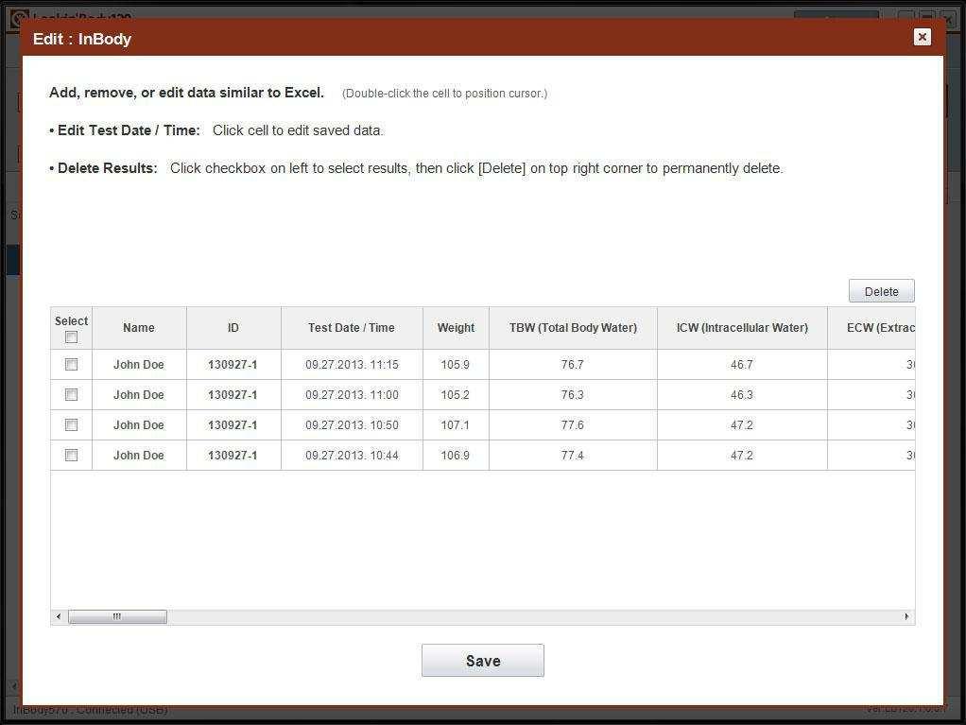The height and width of the screenshot is (725, 966).
Task: Click ICW cell 46.7
Action: click(x=742, y=365)
